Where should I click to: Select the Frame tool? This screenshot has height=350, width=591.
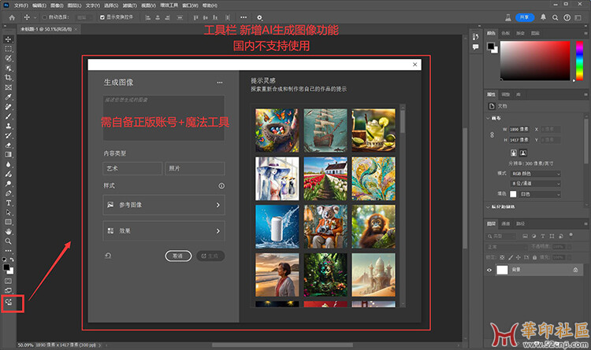point(9,87)
